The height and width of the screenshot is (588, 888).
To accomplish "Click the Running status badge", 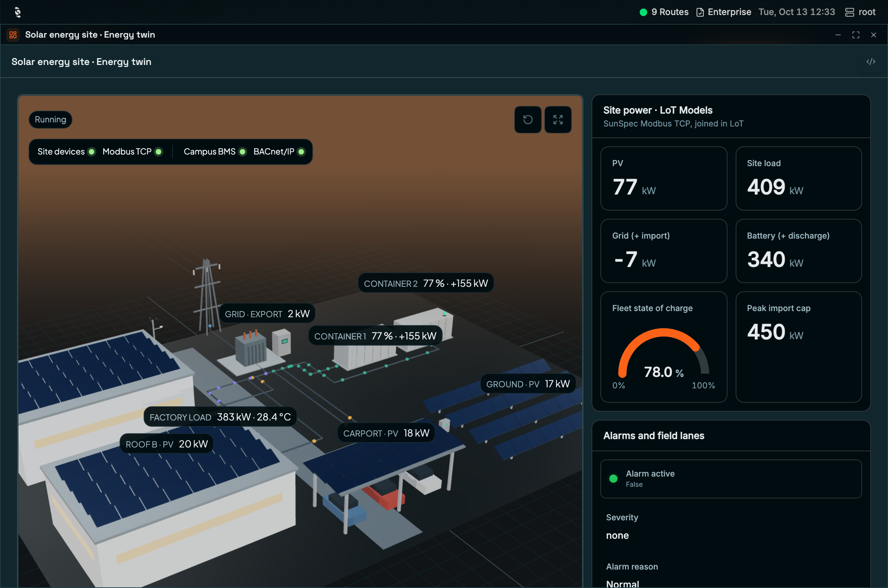I will click(51, 120).
